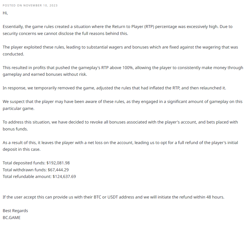
Task: Click the 'Posted on November 10, 2023' date line
Action: coord(30,5)
